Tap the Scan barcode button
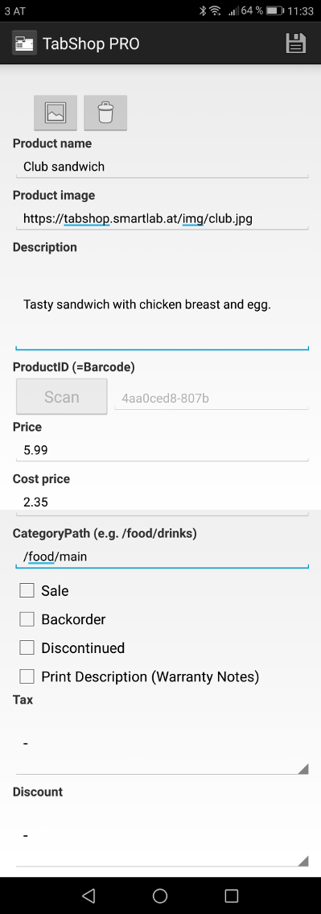This screenshot has width=321, height=914. coord(62,397)
